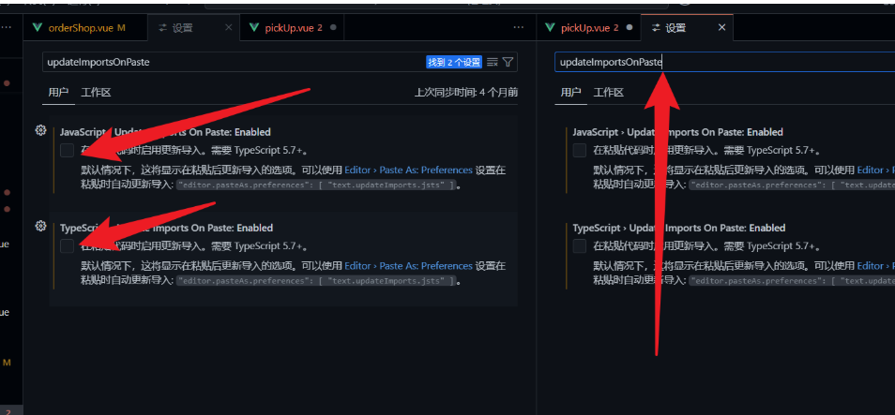Open the settings filter funnel icon

point(508,62)
